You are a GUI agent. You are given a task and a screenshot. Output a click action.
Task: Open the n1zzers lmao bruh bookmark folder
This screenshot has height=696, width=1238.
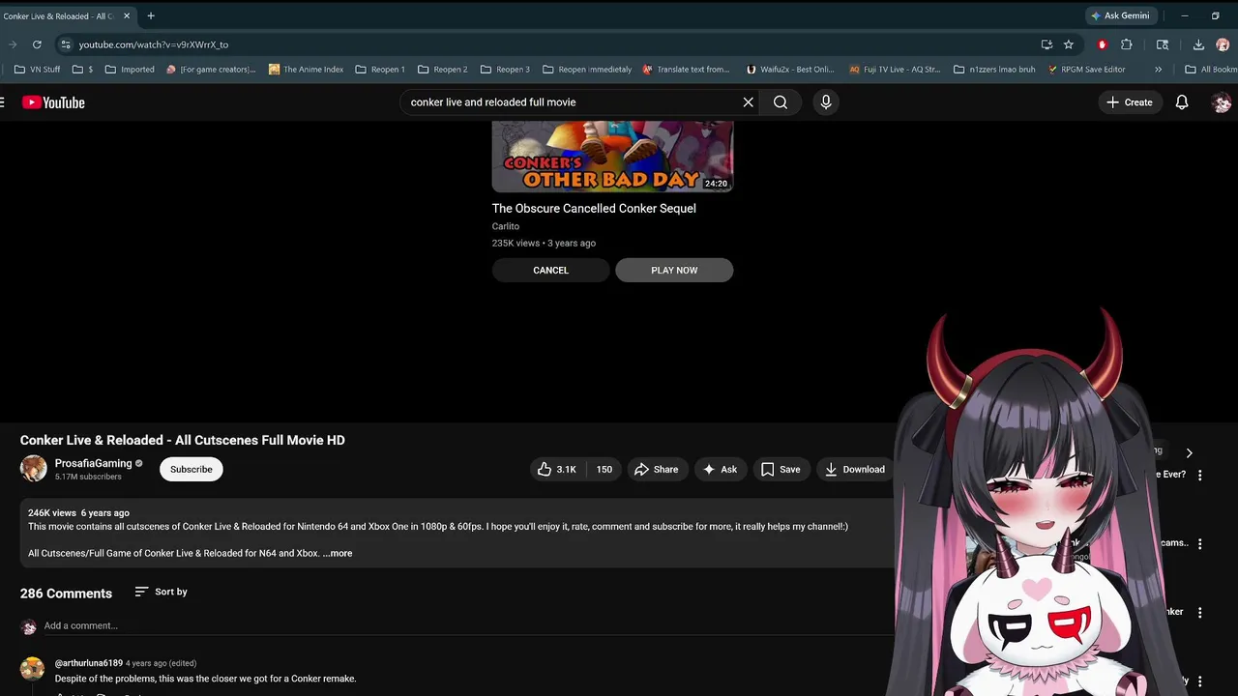(x=994, y=70)
